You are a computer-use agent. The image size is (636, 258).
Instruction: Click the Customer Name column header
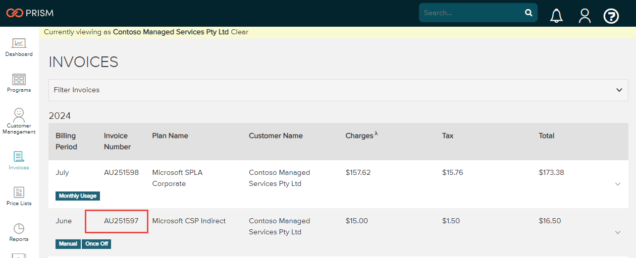point(276,136)
